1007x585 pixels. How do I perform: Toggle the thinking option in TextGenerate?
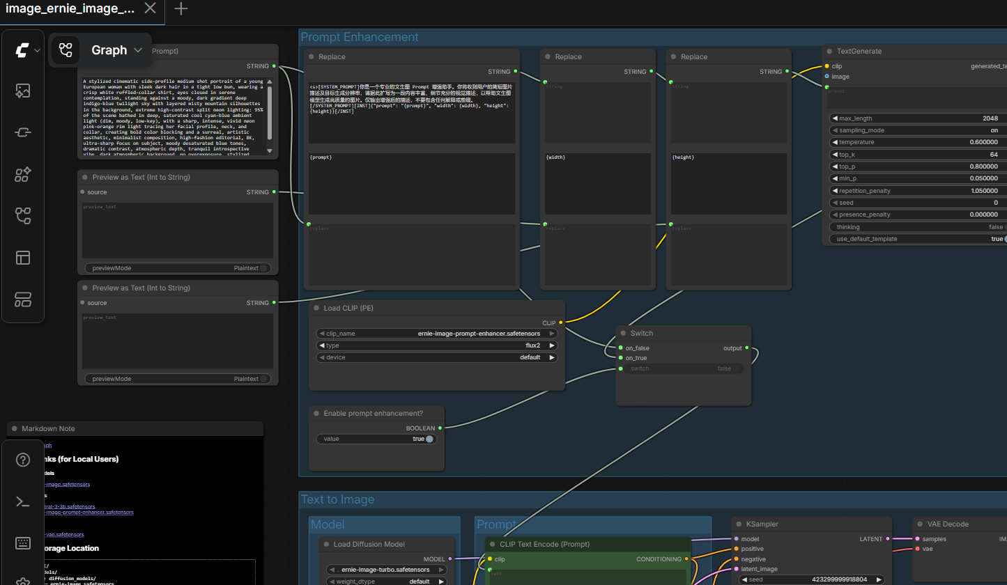(917, 227)
